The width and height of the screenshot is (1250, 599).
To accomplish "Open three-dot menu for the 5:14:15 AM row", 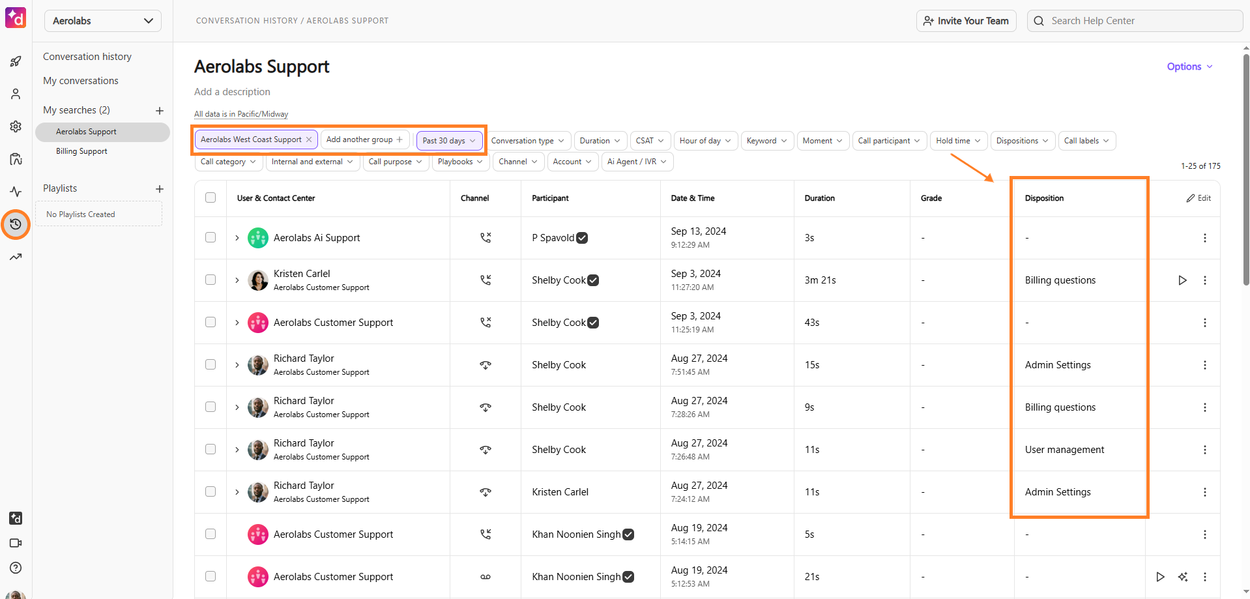I will tap(1205, 534).
